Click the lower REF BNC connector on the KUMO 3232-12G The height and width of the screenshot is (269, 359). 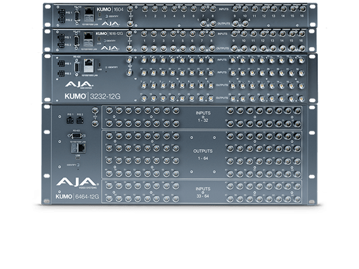click(130, 73)
